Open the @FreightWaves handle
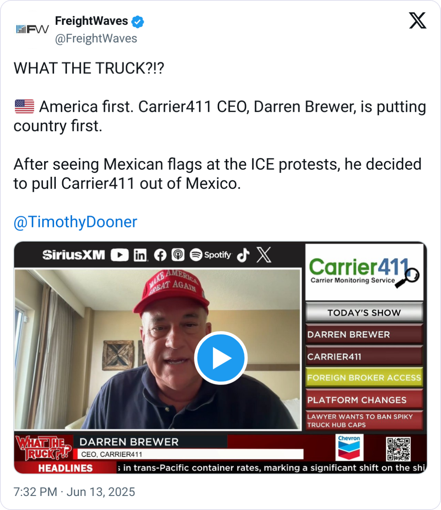 pyautogui.click(x=96, y=38)
